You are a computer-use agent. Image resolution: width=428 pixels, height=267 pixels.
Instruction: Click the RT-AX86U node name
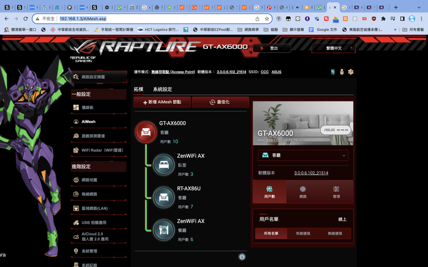[x=188, y=189]
